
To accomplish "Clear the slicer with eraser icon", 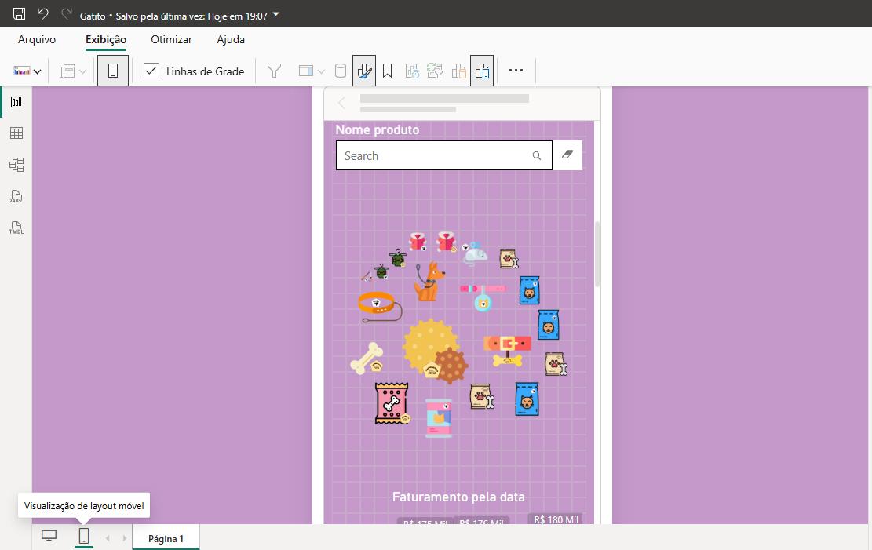I will [567, 155].
